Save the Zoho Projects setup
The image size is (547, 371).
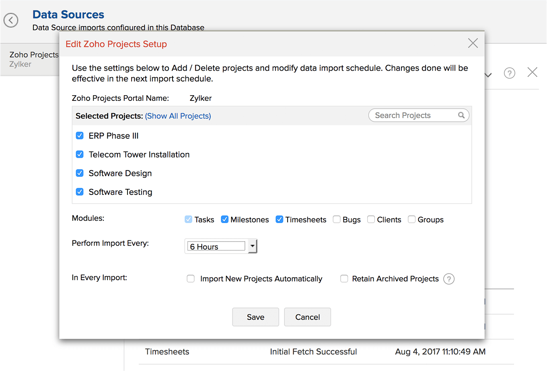click(255, 317)
